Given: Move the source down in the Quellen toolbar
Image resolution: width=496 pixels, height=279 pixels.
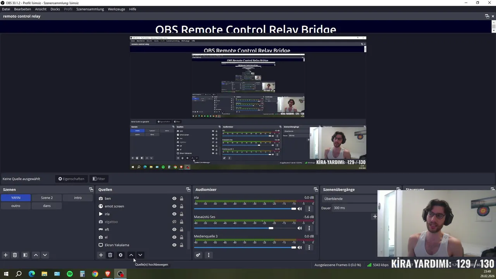Looking at the screenshot, I should 140,255.
